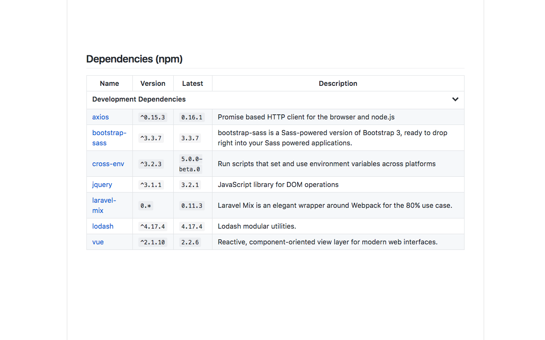The height and width of the screenshot is (340, 545).
Task: Open the vue package link
Action: 98,242
